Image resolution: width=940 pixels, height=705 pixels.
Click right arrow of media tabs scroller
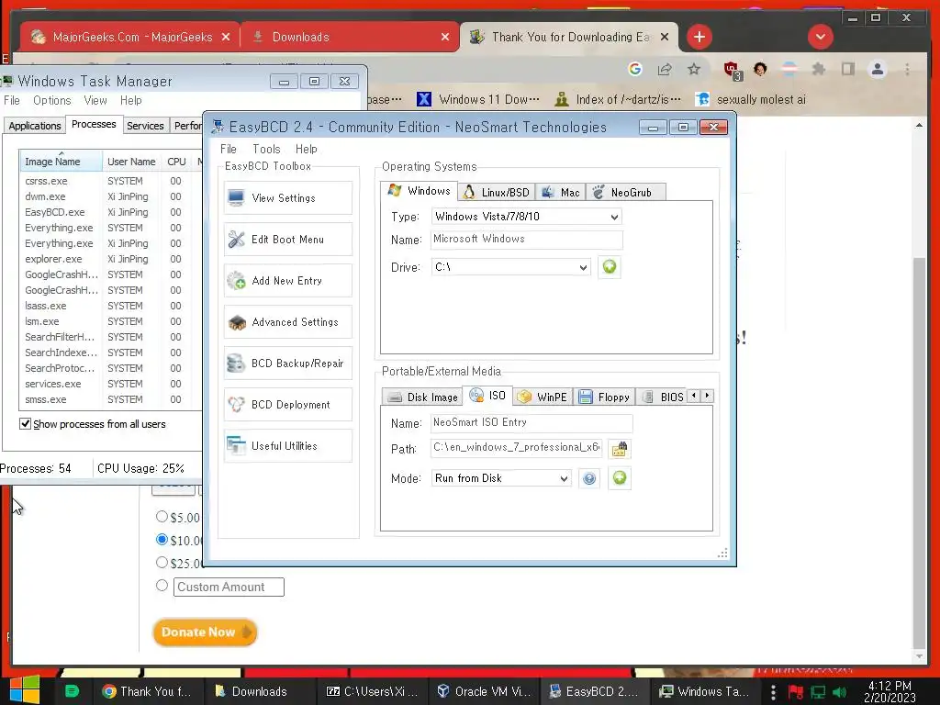[x=708, y=396]
